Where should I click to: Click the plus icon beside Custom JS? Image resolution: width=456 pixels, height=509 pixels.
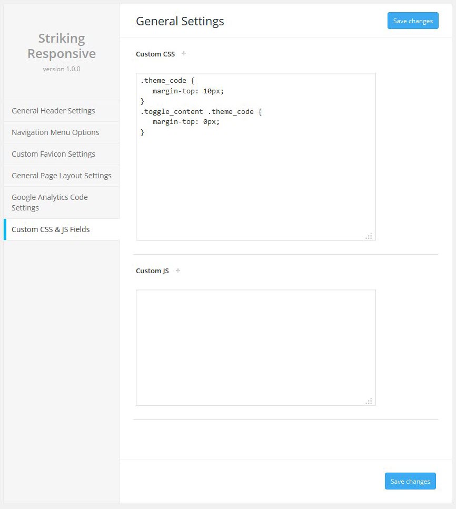coord(177,270)
